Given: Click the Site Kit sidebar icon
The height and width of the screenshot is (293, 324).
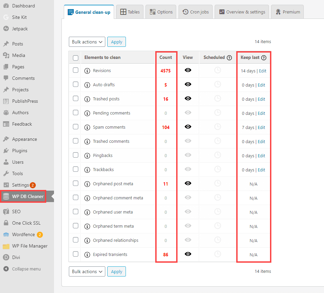Looking at the screenshot, I should [x=6, y=17].
